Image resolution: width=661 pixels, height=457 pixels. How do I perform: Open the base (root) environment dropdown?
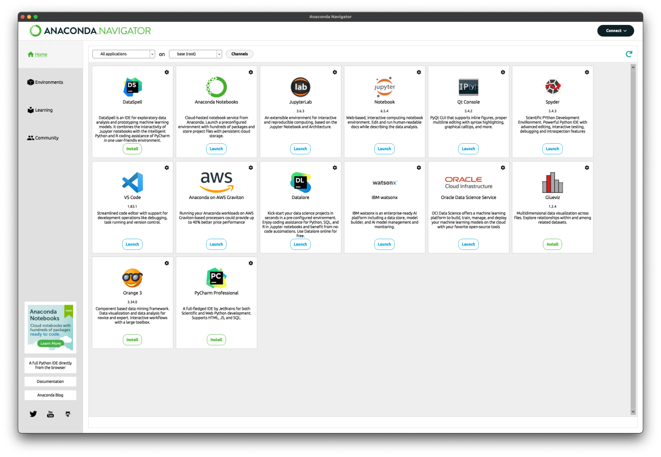click(x=196, y=54)
